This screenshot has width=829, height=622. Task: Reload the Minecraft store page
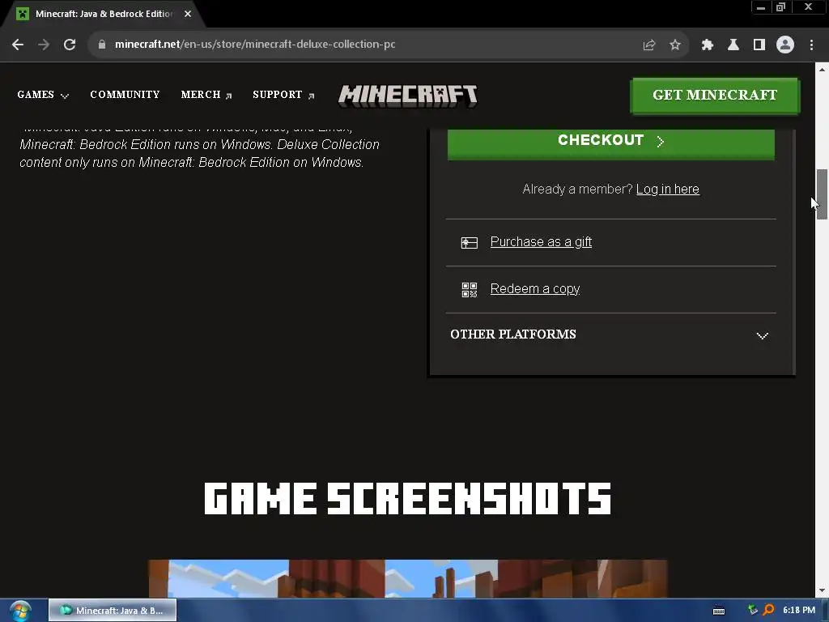[70, 45]
